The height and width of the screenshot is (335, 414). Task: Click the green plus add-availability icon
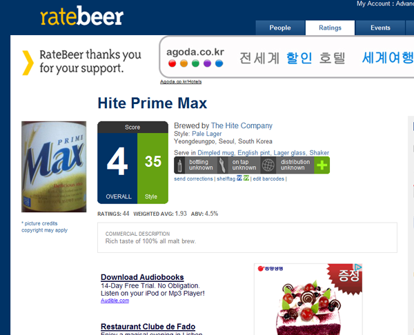[322, 165]
